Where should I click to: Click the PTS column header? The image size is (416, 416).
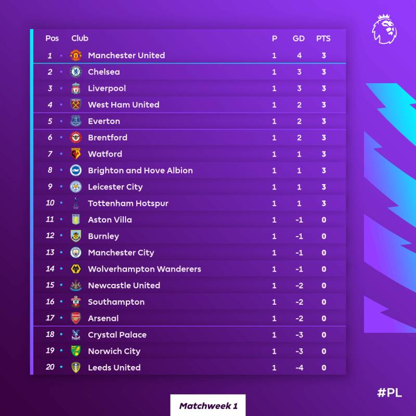click(323, 38)
